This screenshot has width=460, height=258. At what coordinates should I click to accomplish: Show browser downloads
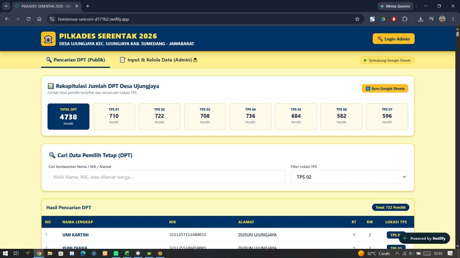click(420, 19)
